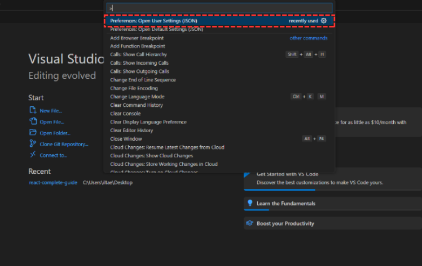Screen dimensions: 422x266
Task: Choose Change End of Line Sequence
Action: (219, 80)
